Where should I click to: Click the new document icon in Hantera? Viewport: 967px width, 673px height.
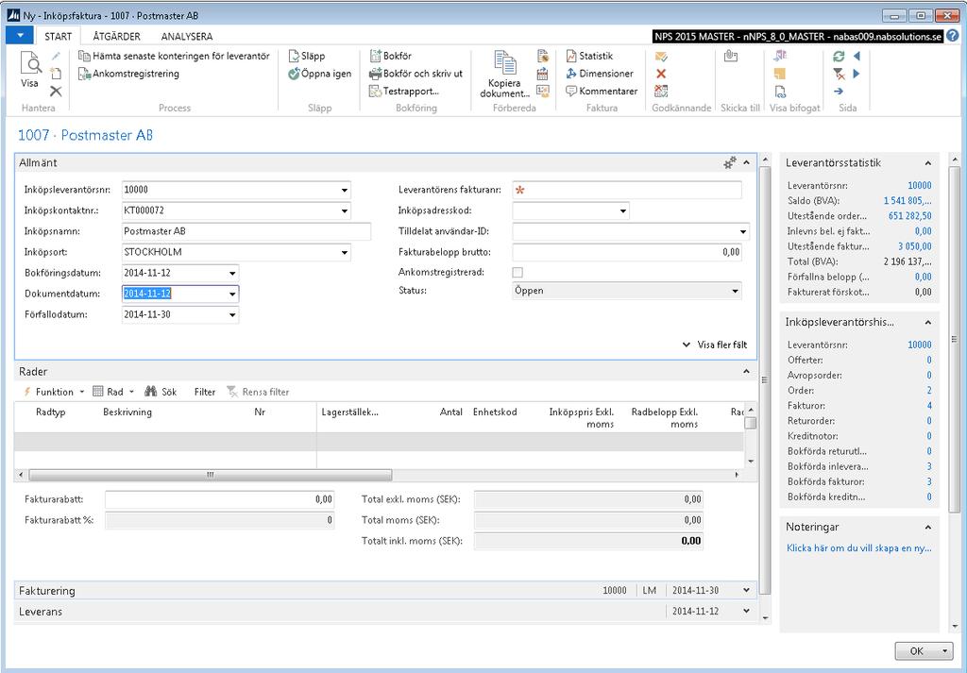point(56,74)
